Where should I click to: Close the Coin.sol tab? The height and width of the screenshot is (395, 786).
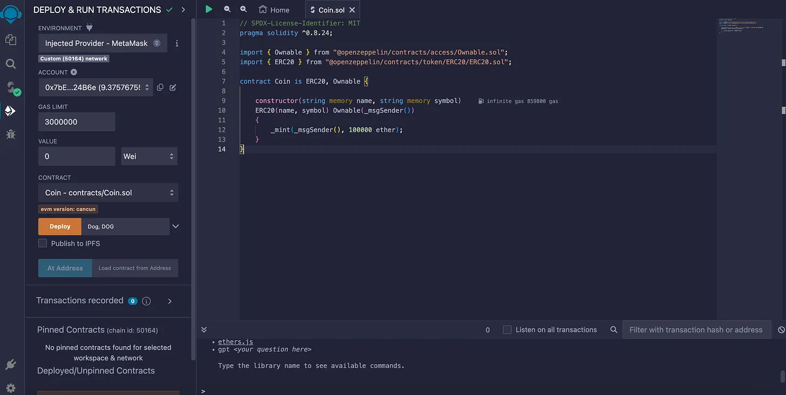pos(352,10)
